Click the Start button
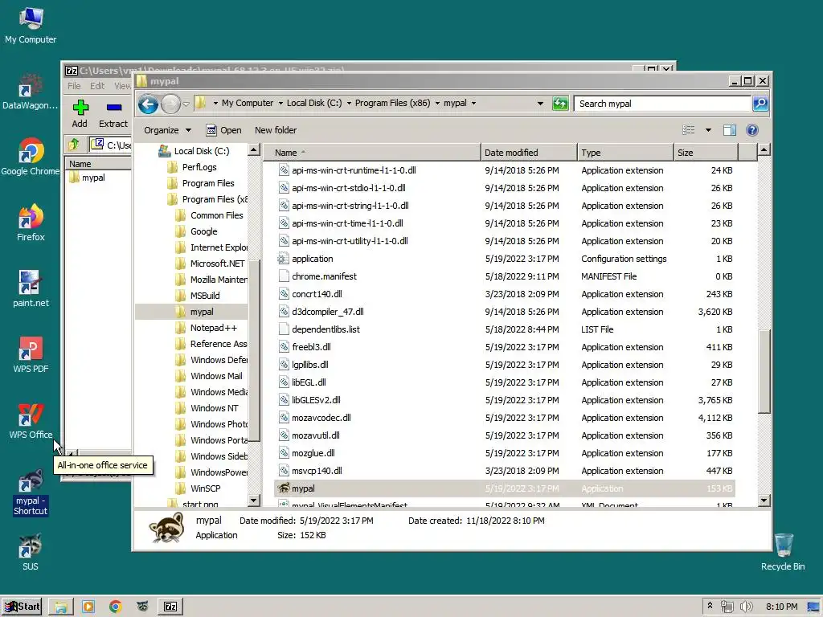 point(22,607)
